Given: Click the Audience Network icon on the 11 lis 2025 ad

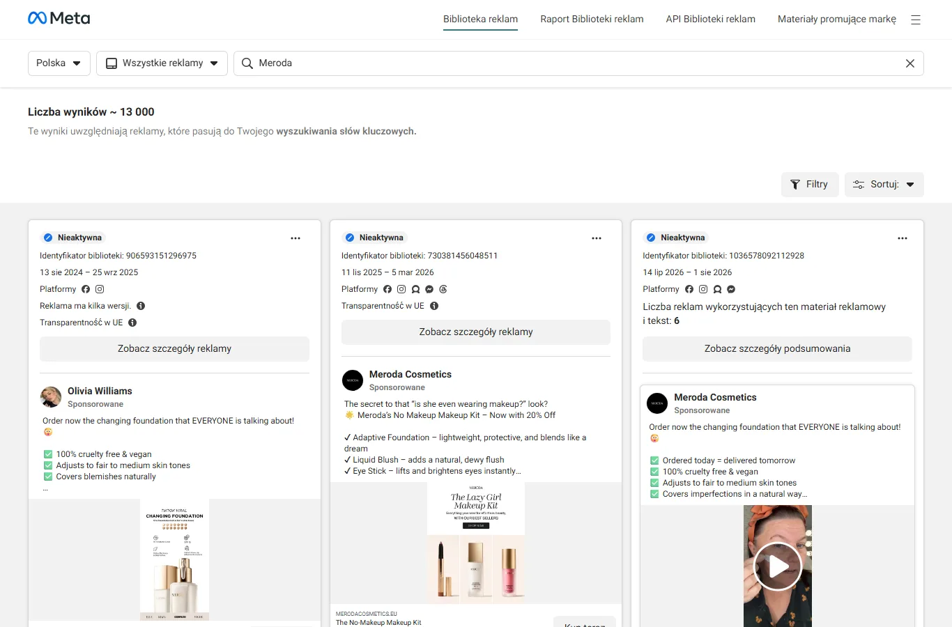Looking at the screenshot, I should (415, 289).
